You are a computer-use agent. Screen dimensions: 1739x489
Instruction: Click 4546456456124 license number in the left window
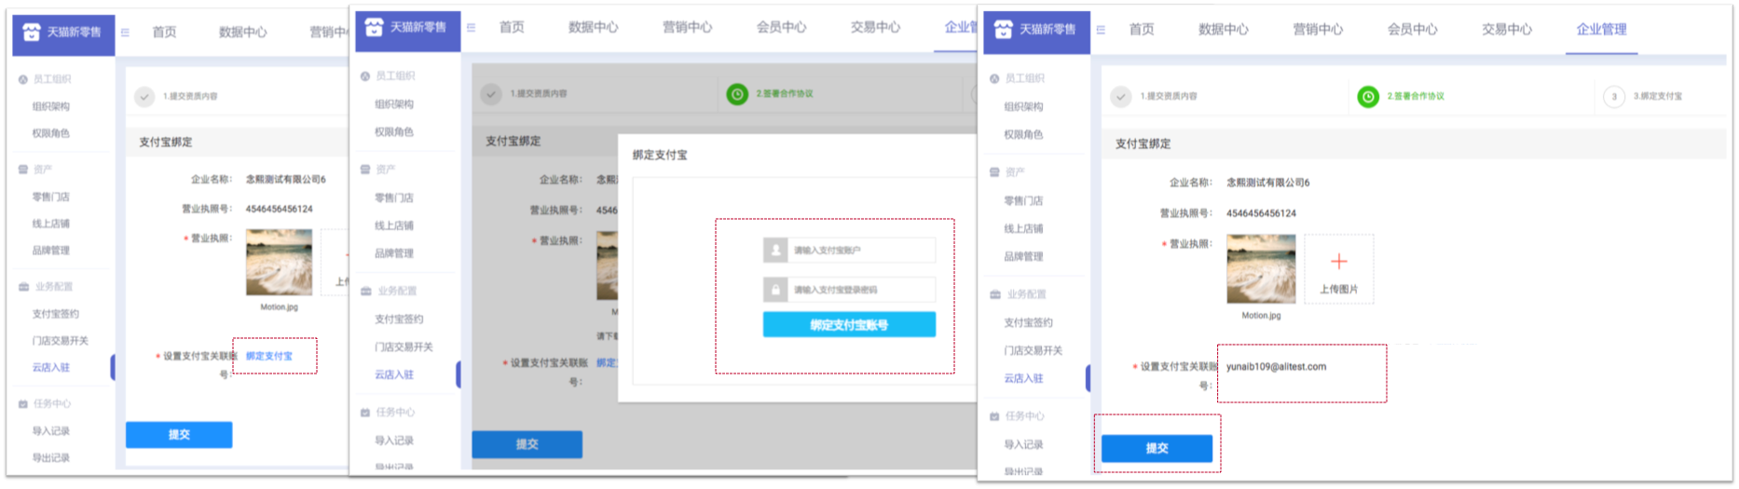[280, 209]
